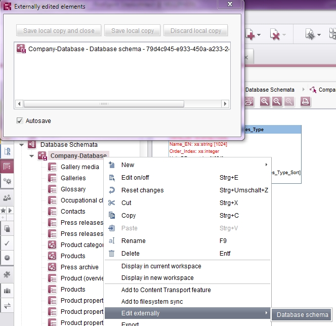Click the horizontal scrollbar right arrow
The width and height of the screenshot is (336, 326).
click(x=225, y=104)
